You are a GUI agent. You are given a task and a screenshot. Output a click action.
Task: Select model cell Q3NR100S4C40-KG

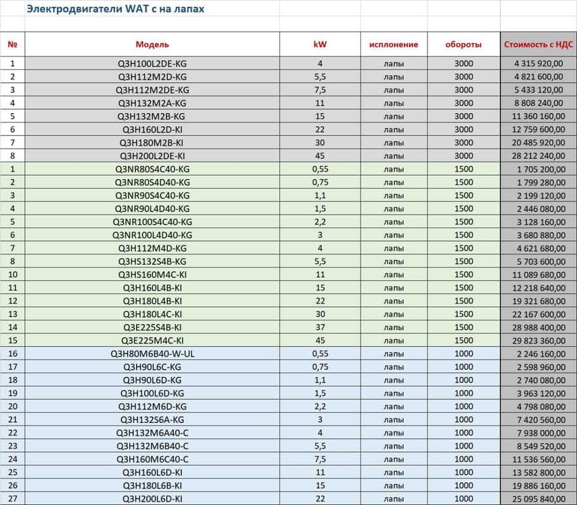click(x=152, y=222)
